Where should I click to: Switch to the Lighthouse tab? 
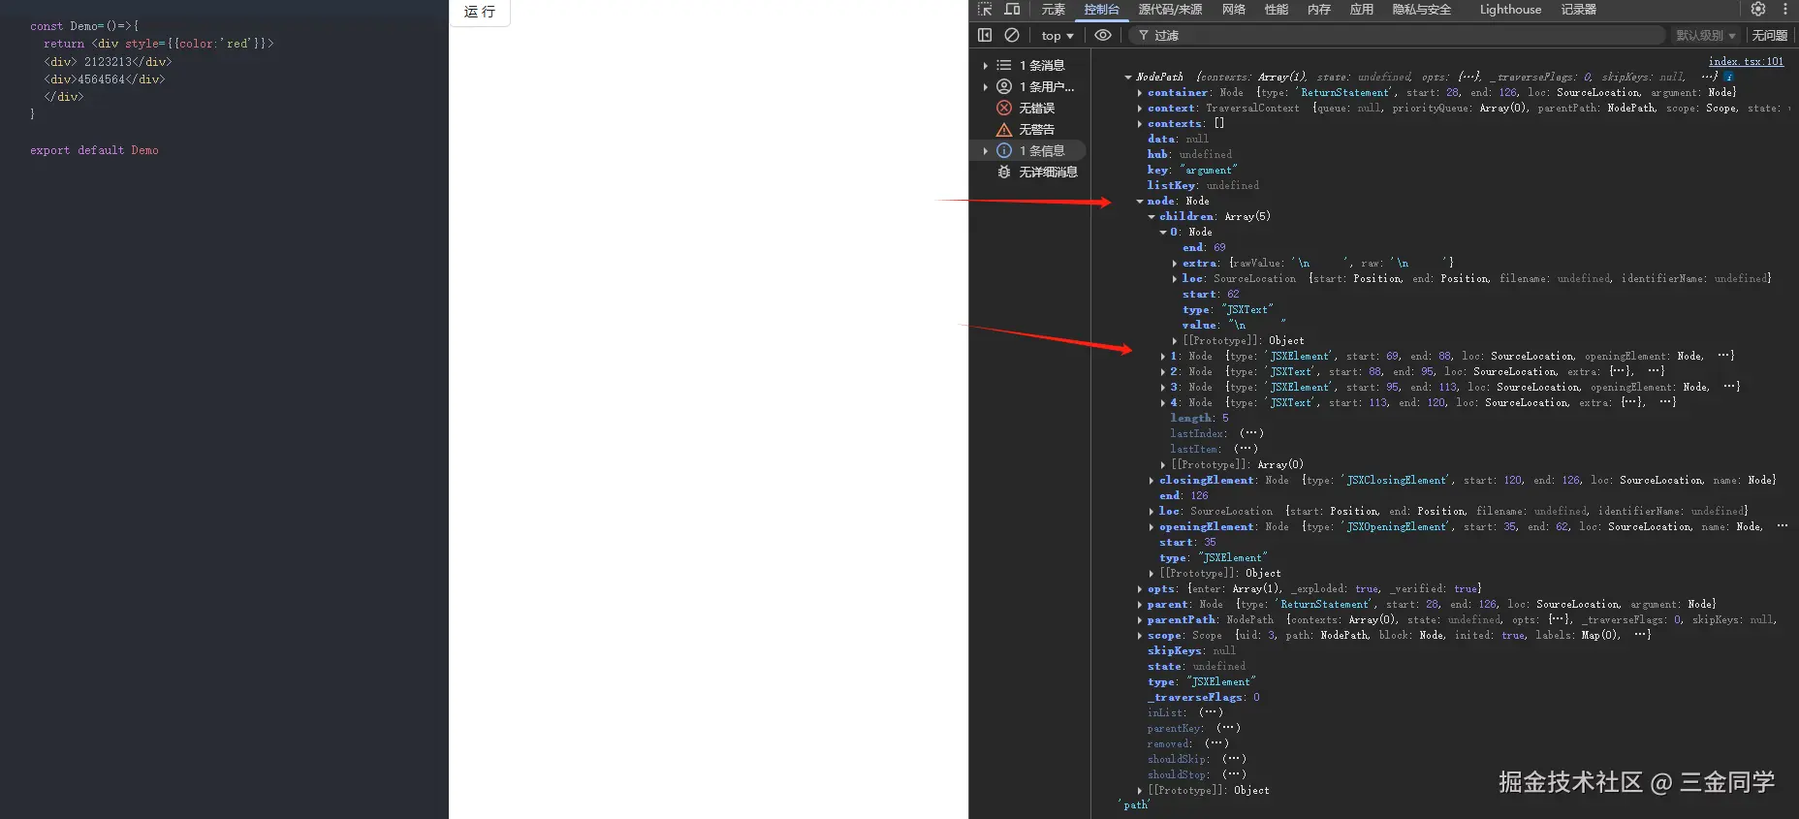[1510, 10]
